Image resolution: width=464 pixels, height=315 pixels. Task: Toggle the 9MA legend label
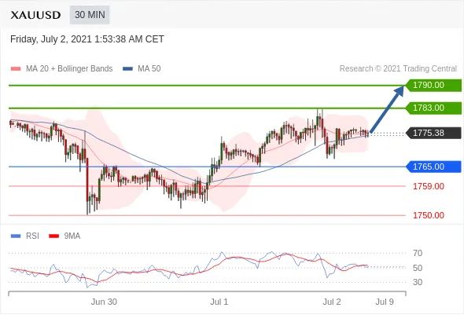point(72,236)
